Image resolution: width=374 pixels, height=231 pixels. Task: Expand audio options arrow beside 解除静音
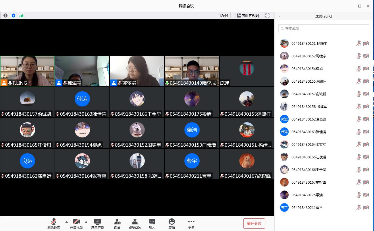[x=67, y=222]
